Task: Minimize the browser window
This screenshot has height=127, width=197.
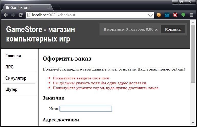Action: tap(175, 2)
